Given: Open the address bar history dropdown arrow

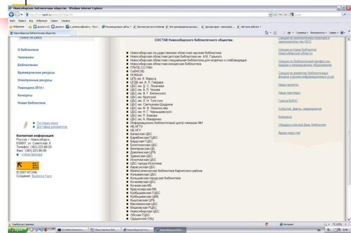Looking at the screenshot, I should (270, 14).
